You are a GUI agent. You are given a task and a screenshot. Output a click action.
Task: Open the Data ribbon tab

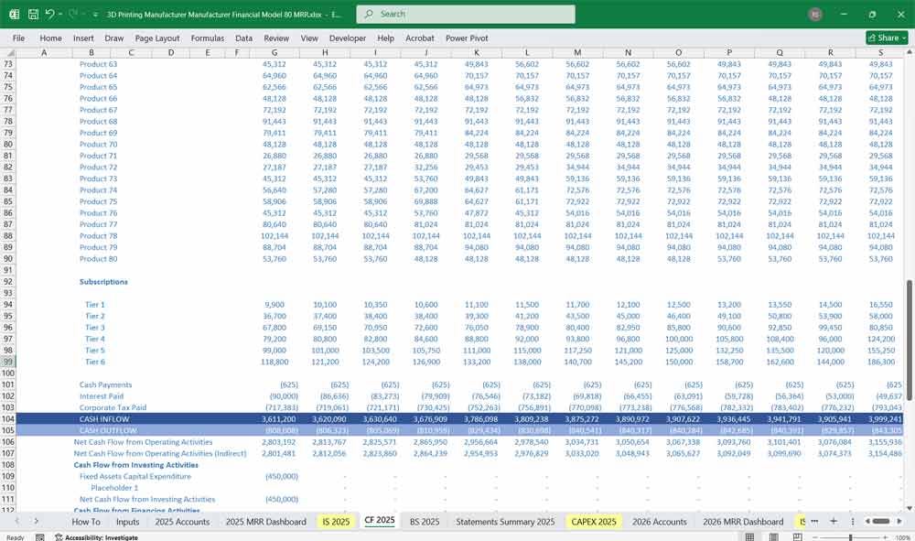click(244, 38)
